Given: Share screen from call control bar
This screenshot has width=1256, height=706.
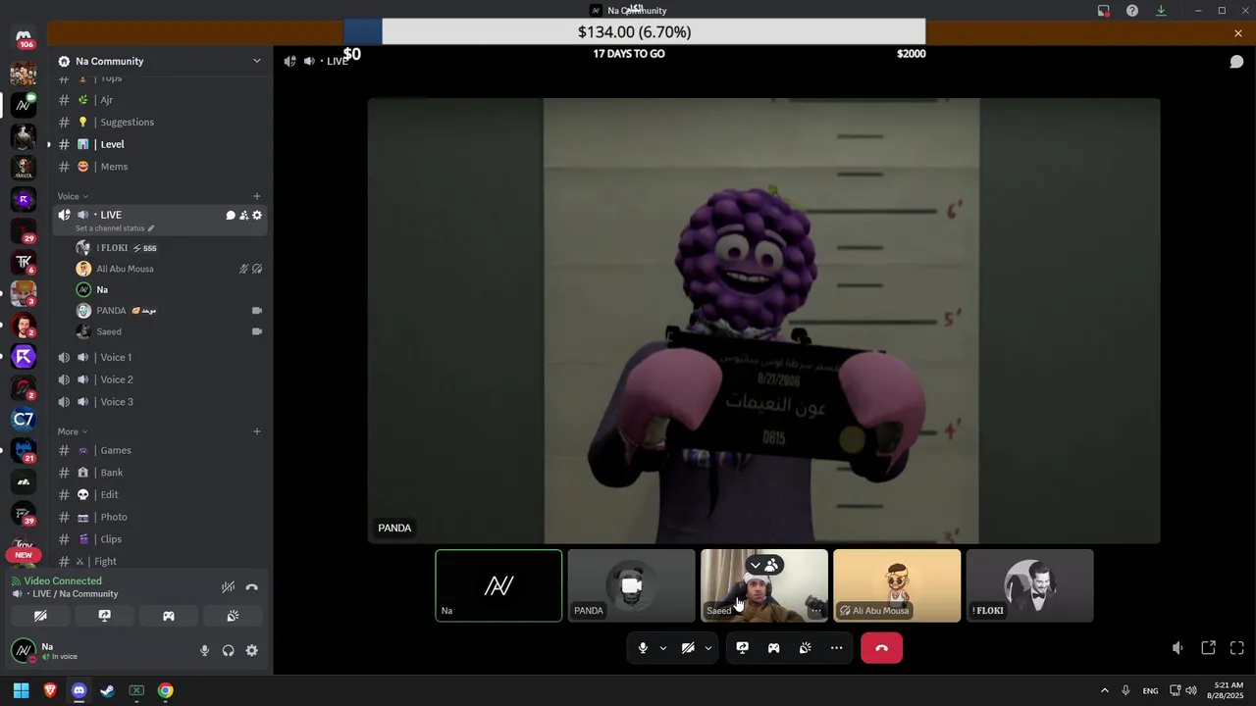Looking at the screenshot, I should pos(742,647).
